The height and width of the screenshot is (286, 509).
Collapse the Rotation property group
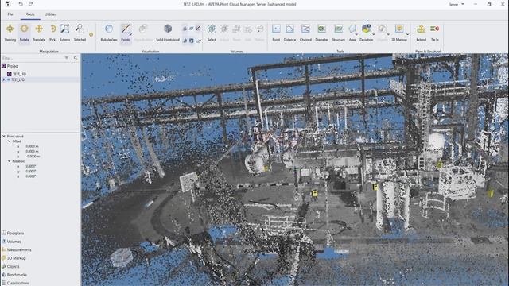pos(9,161)
